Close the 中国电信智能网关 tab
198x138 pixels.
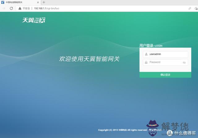38,2
